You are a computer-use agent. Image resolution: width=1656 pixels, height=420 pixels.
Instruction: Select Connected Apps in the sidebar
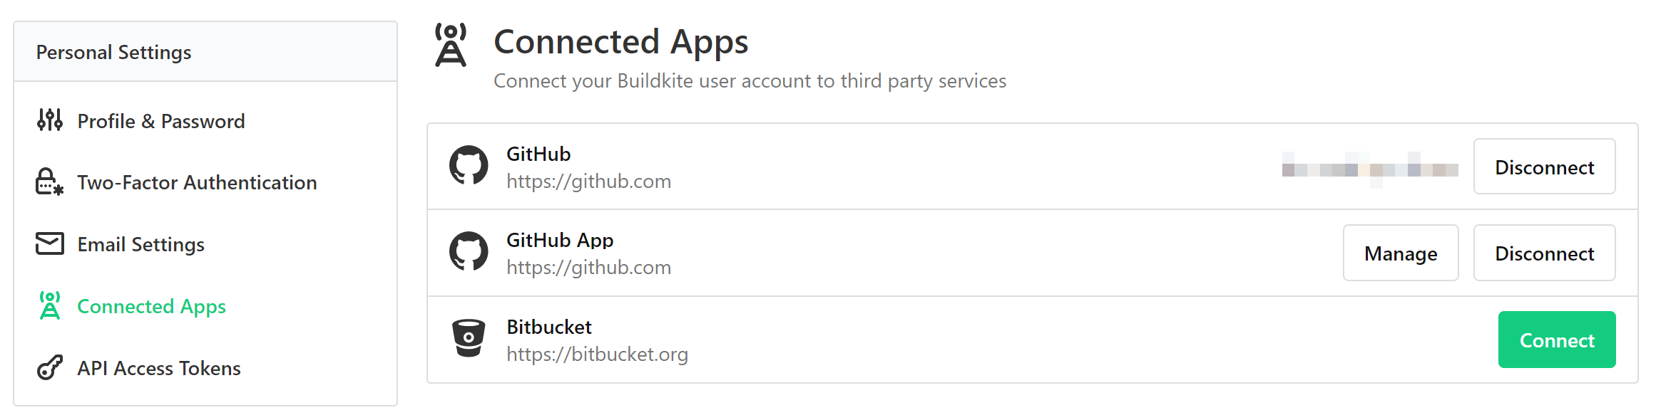pyautogui.click(x=151, y=306)
